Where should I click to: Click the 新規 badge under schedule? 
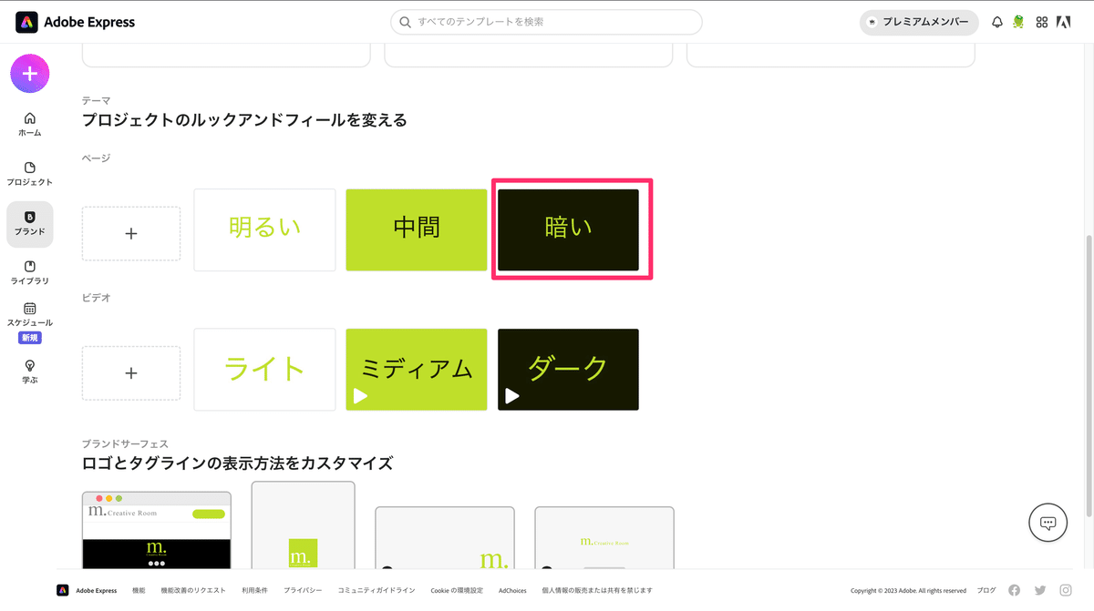tap(30, 338)
